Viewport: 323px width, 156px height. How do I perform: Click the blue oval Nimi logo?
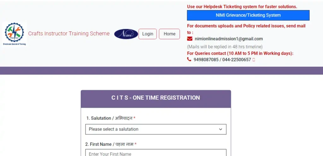click(126, 34)
